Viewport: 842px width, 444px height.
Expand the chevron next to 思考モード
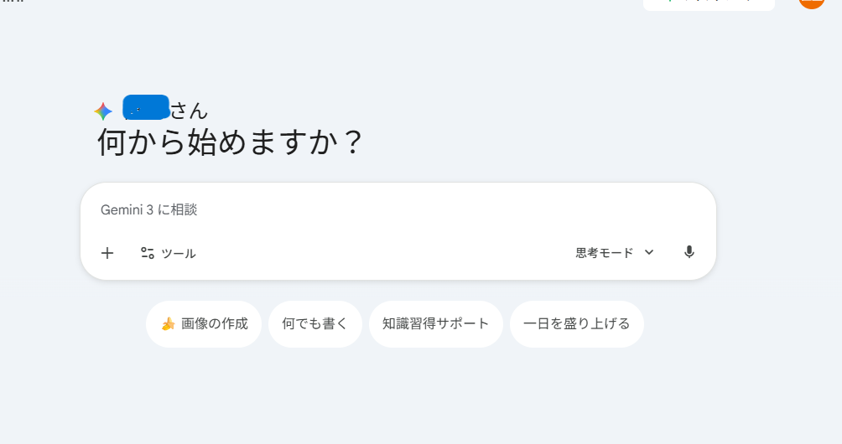click(x=649, y=253)
